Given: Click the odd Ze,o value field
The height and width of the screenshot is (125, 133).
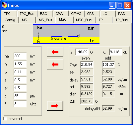Looking at the screenshot, I should point(108,64).
